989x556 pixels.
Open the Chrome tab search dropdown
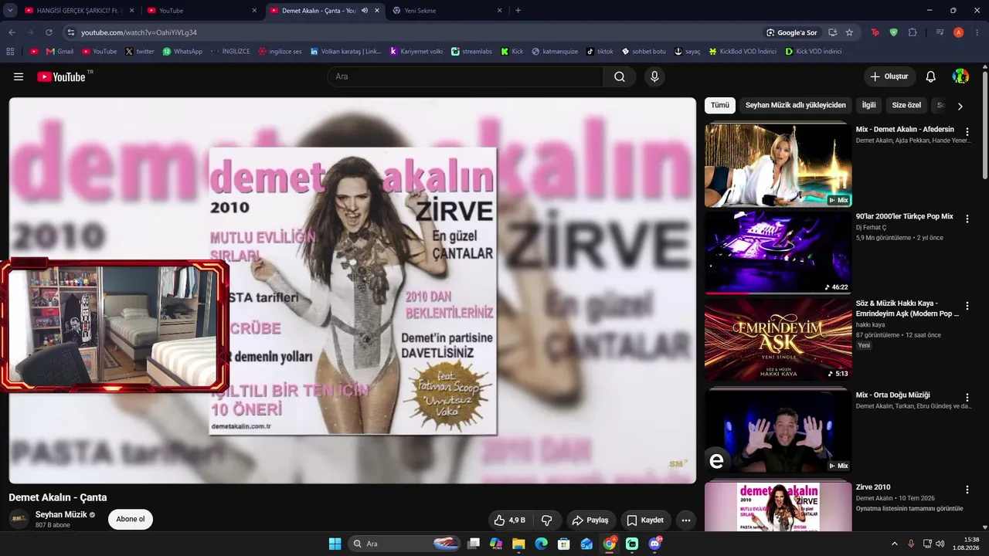point(10,11)
